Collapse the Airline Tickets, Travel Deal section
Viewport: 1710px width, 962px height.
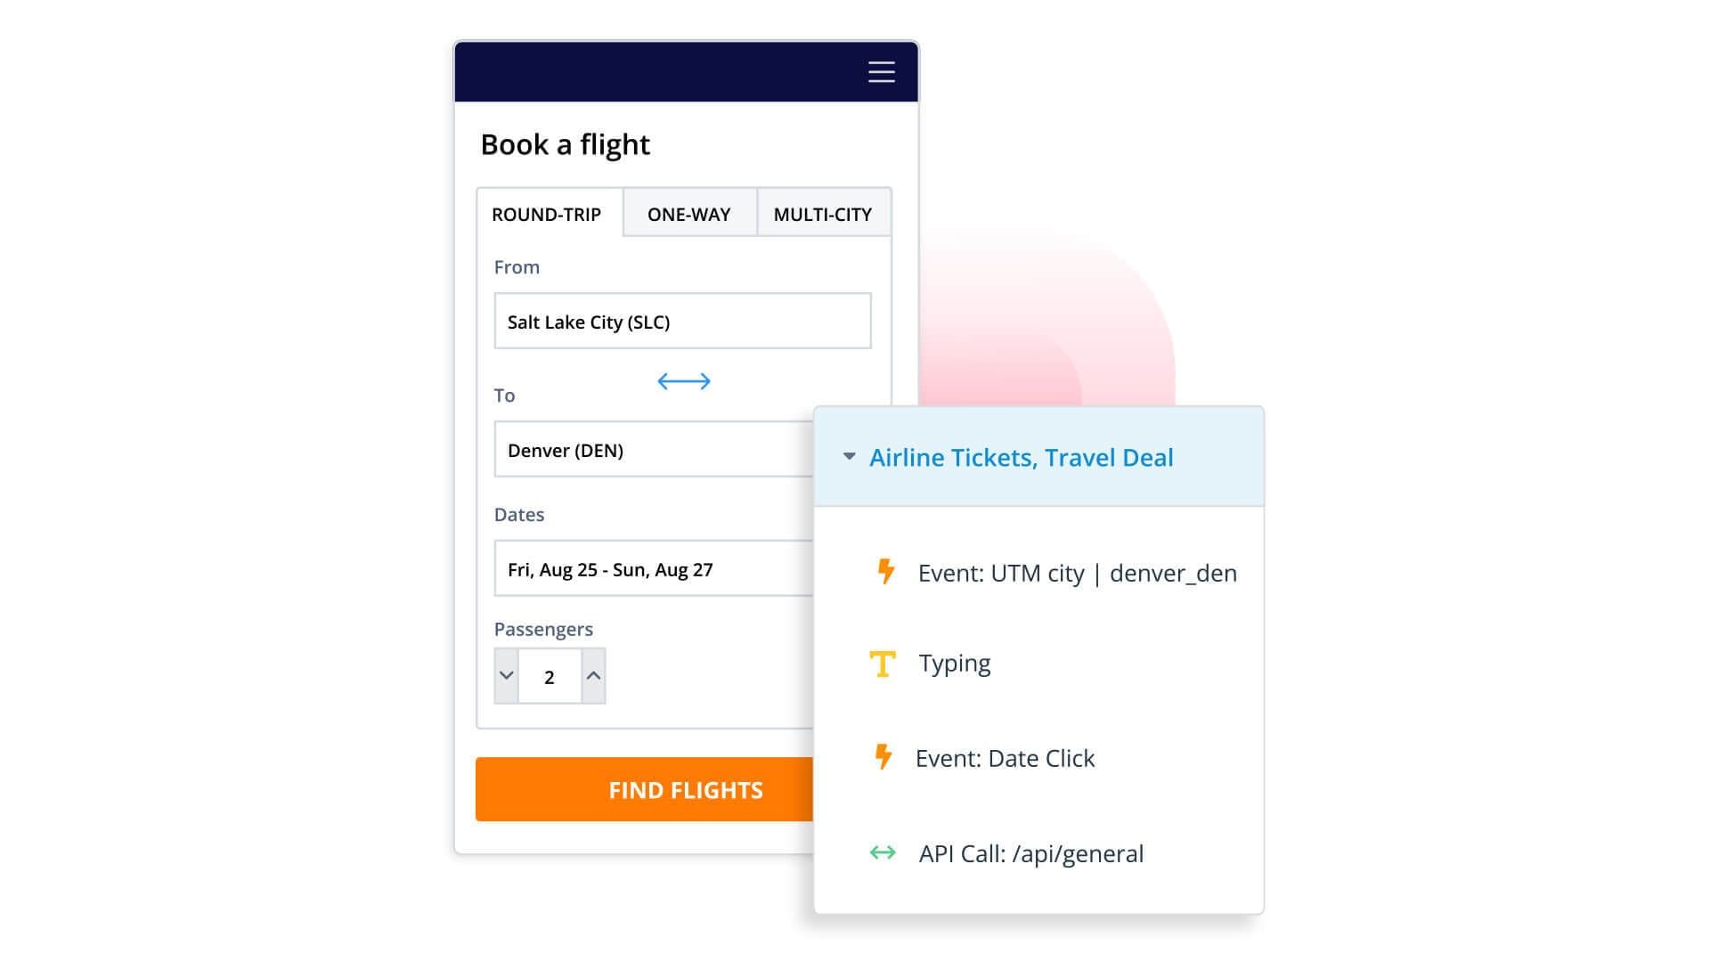tap(849, 457)
